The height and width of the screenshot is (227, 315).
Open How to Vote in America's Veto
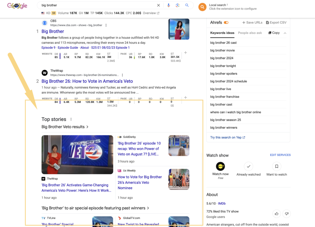click(87, 81)
